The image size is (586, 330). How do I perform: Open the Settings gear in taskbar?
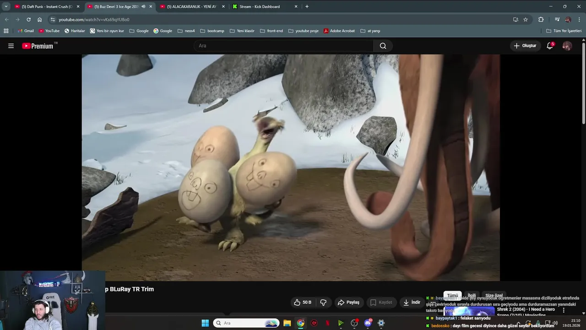[381, 323]
